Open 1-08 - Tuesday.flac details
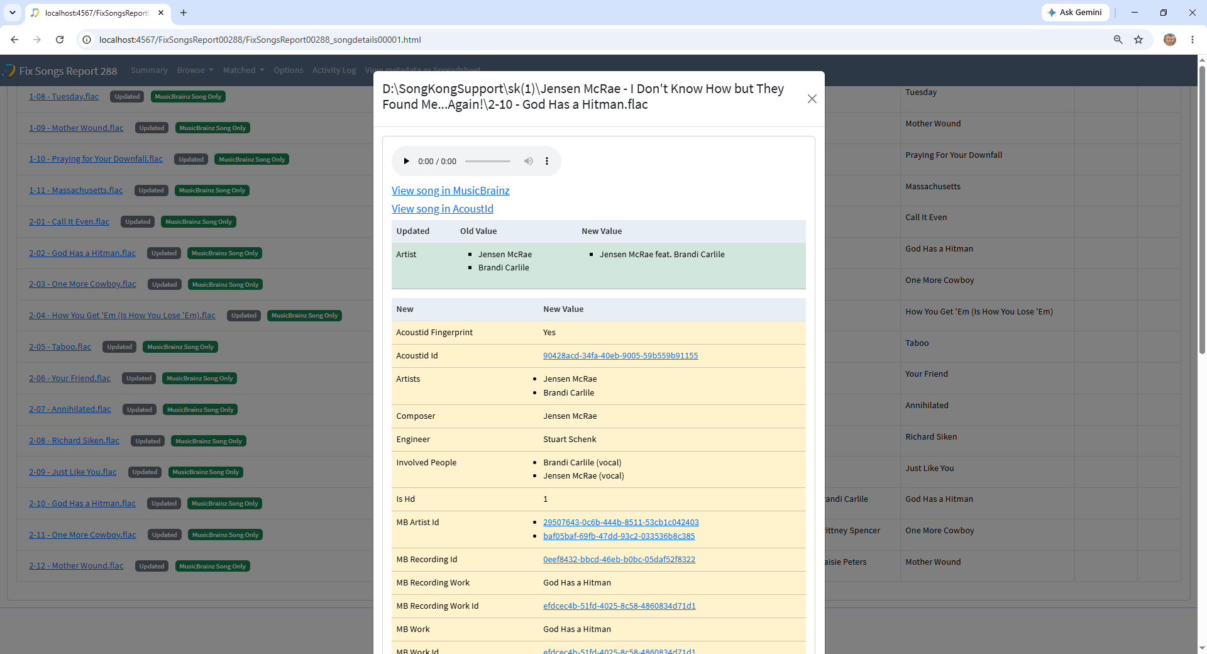 coord(63,97)
